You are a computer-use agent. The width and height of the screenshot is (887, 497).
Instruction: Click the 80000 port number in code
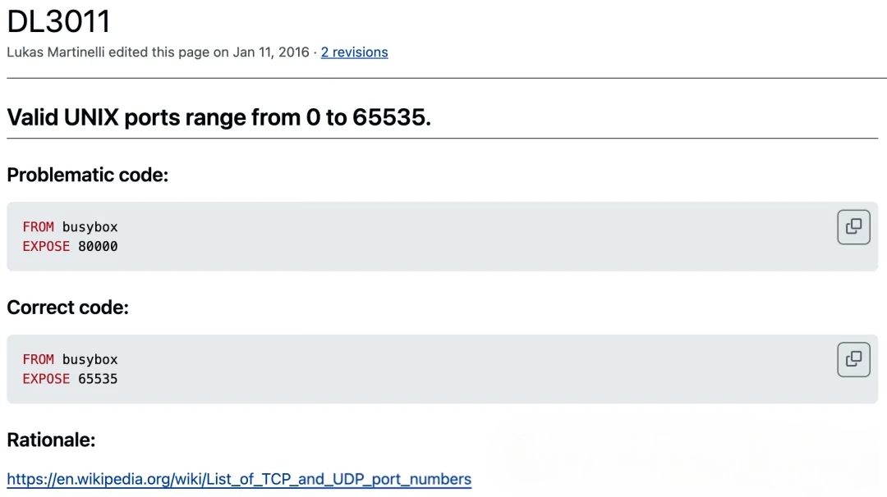(98, 246)
